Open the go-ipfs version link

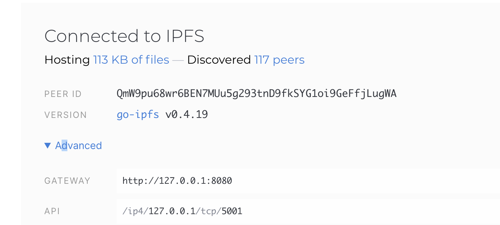click(138, 114)
